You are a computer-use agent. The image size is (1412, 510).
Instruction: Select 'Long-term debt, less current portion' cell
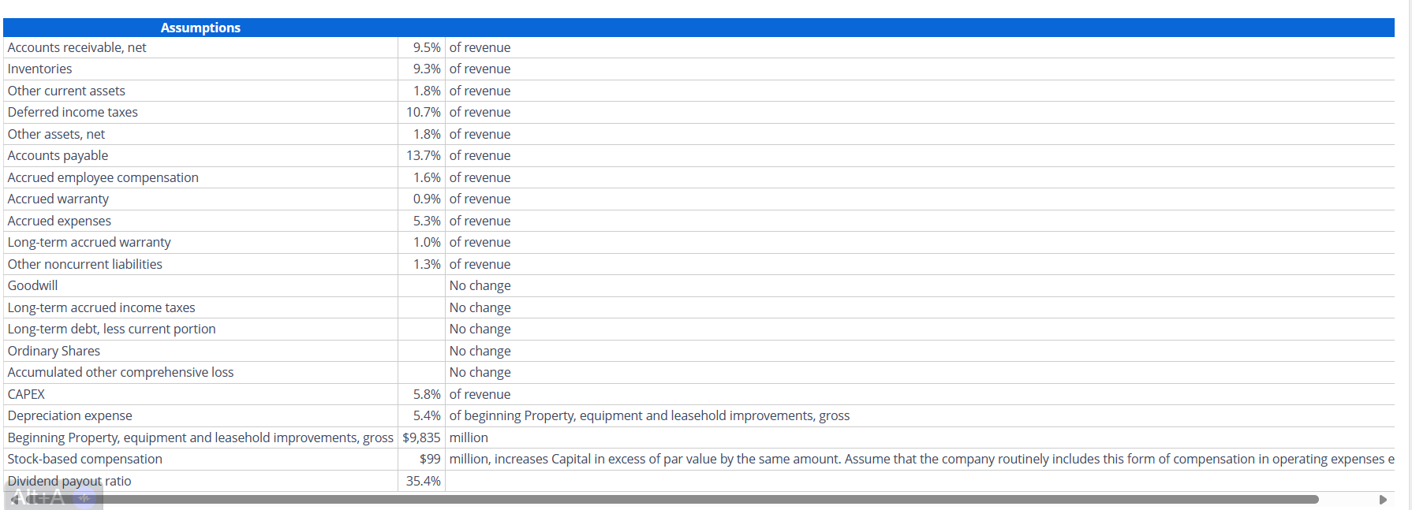tap(200, 329)
